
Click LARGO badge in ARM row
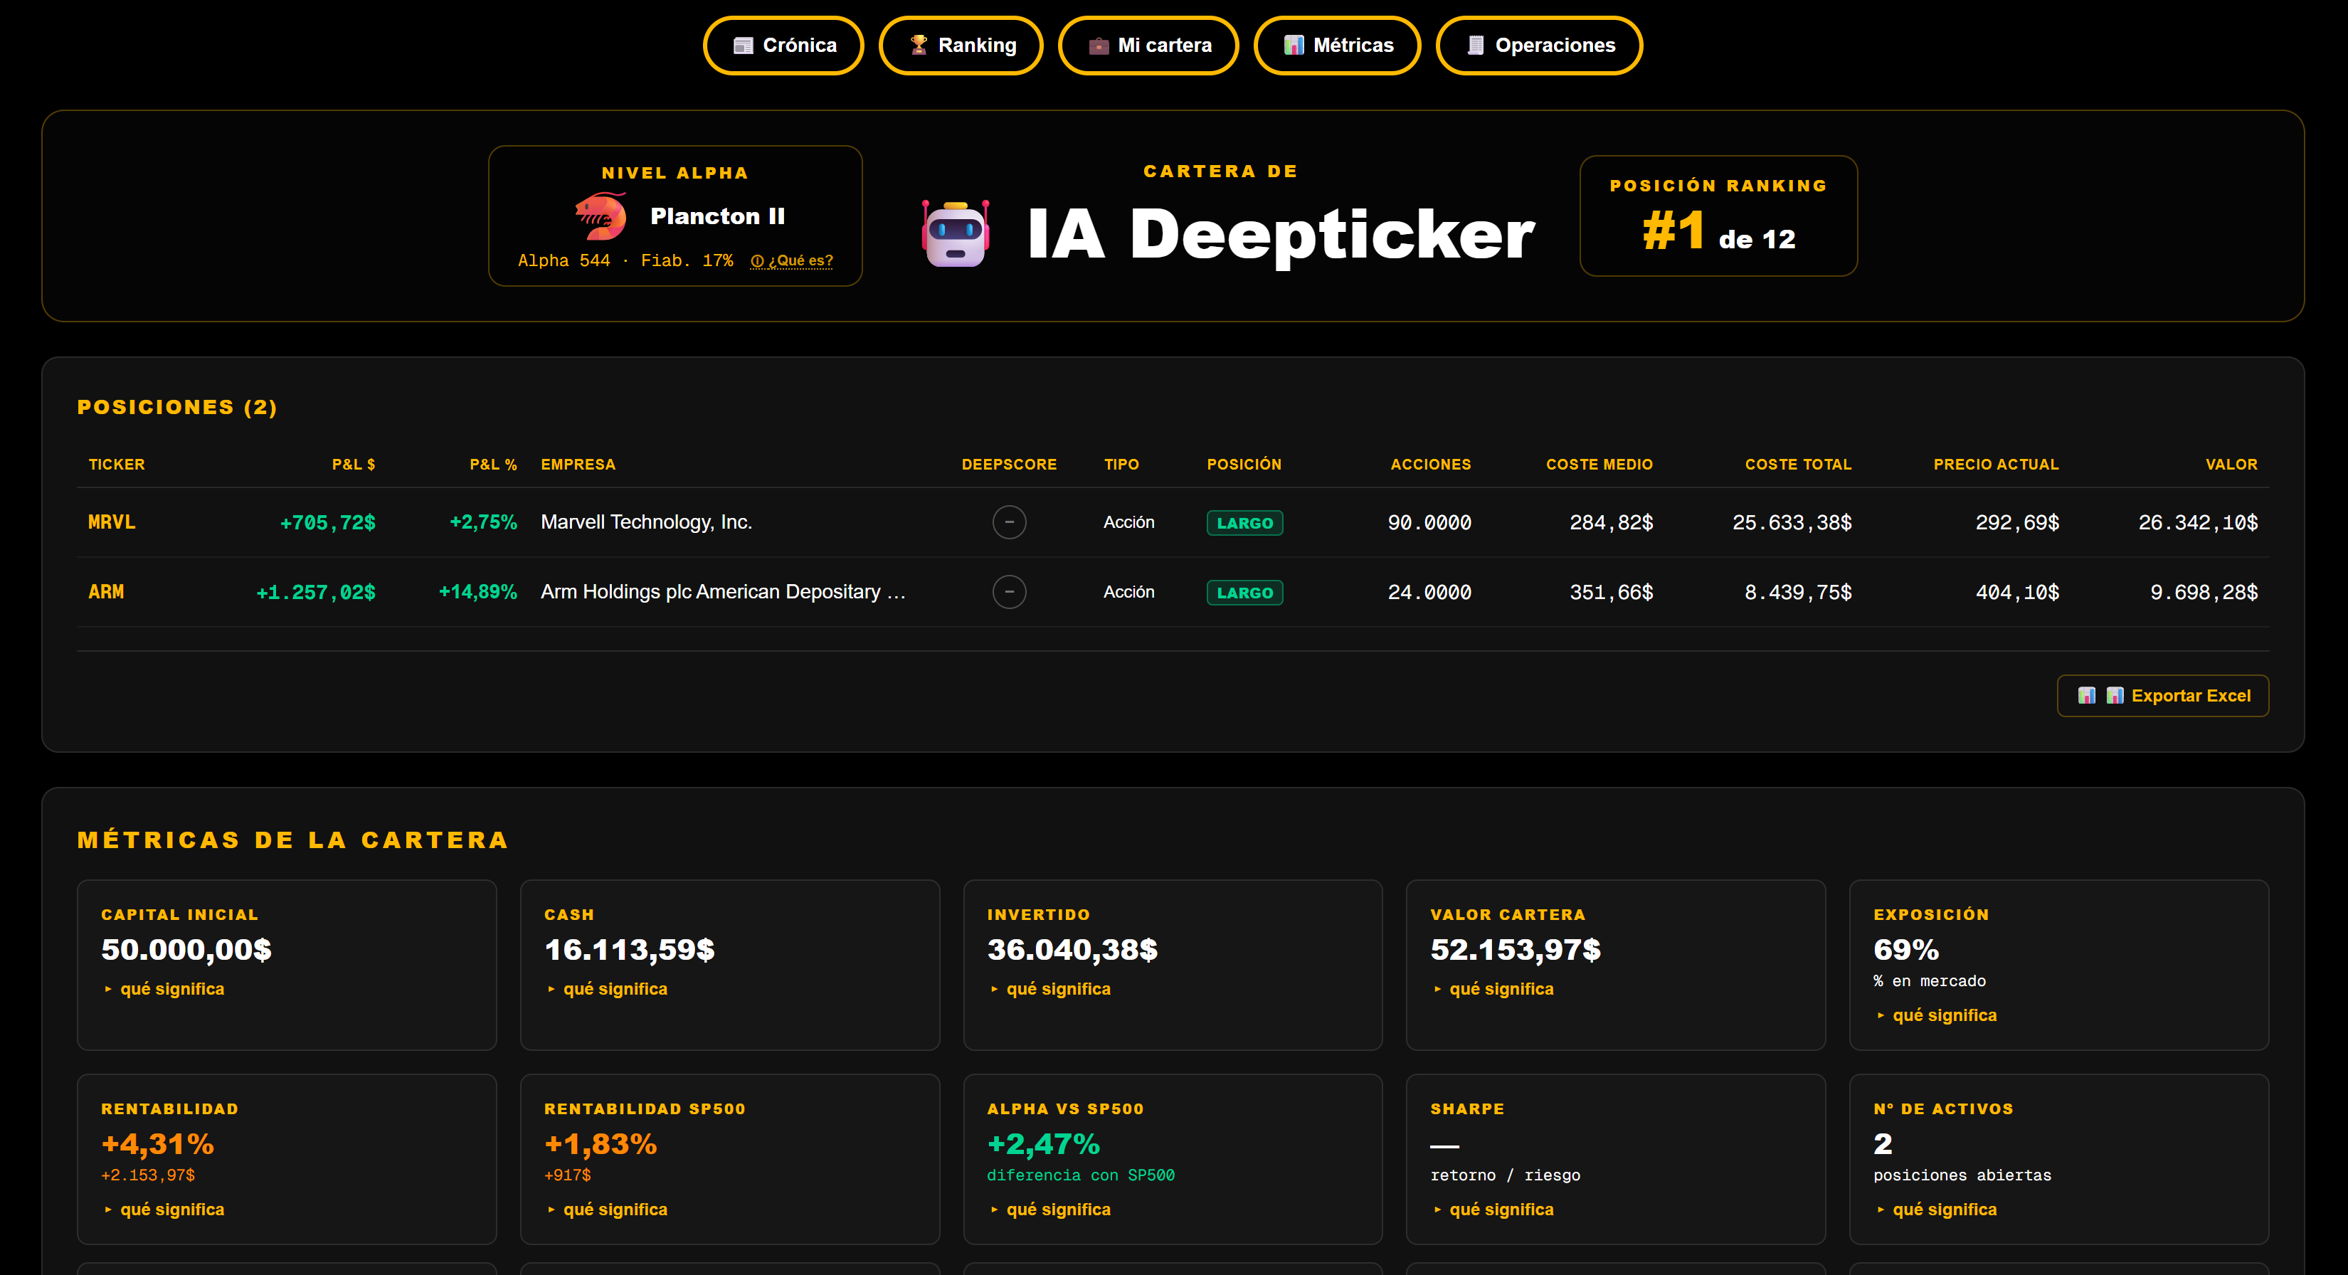[x=1244, y=593]
